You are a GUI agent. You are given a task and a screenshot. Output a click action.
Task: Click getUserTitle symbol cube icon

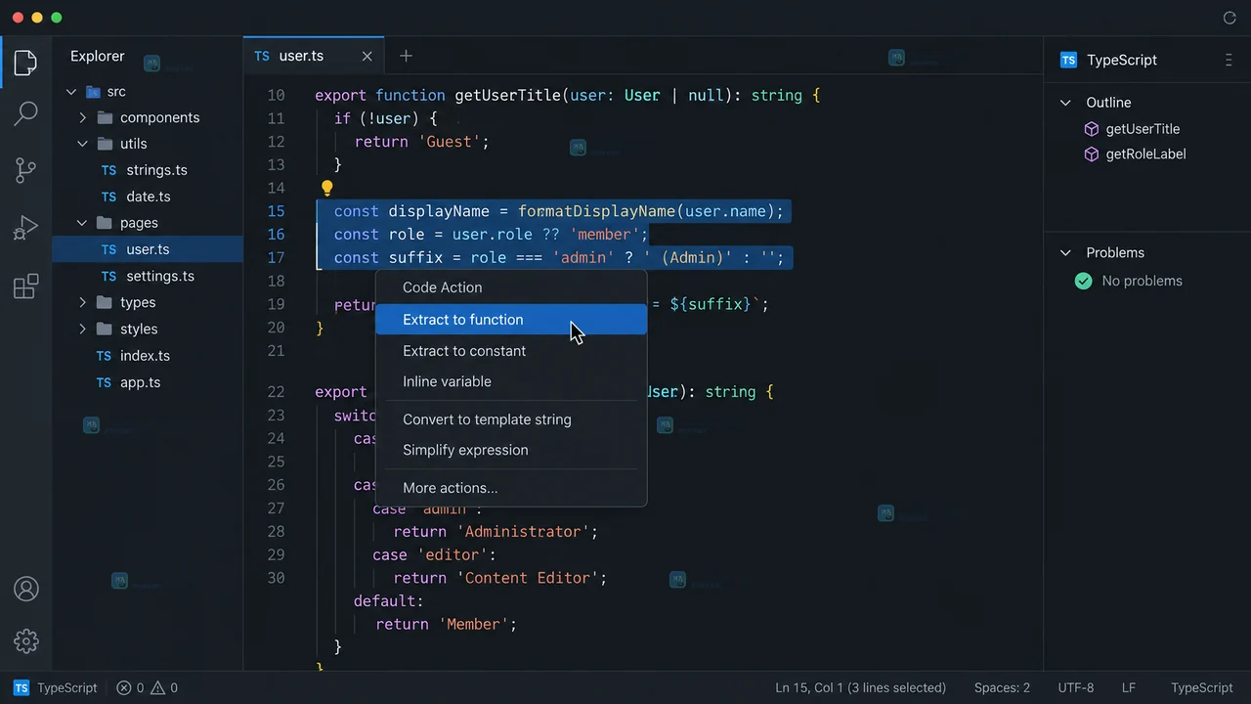point(1092,129)
